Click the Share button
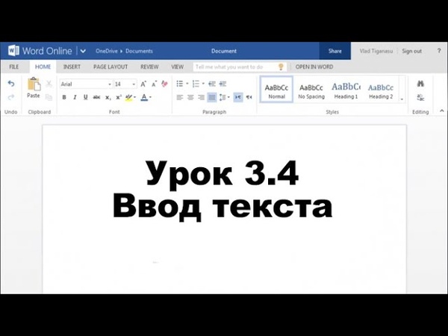The height and width of the screenshot is (336, 448). [x=335, y=51]
